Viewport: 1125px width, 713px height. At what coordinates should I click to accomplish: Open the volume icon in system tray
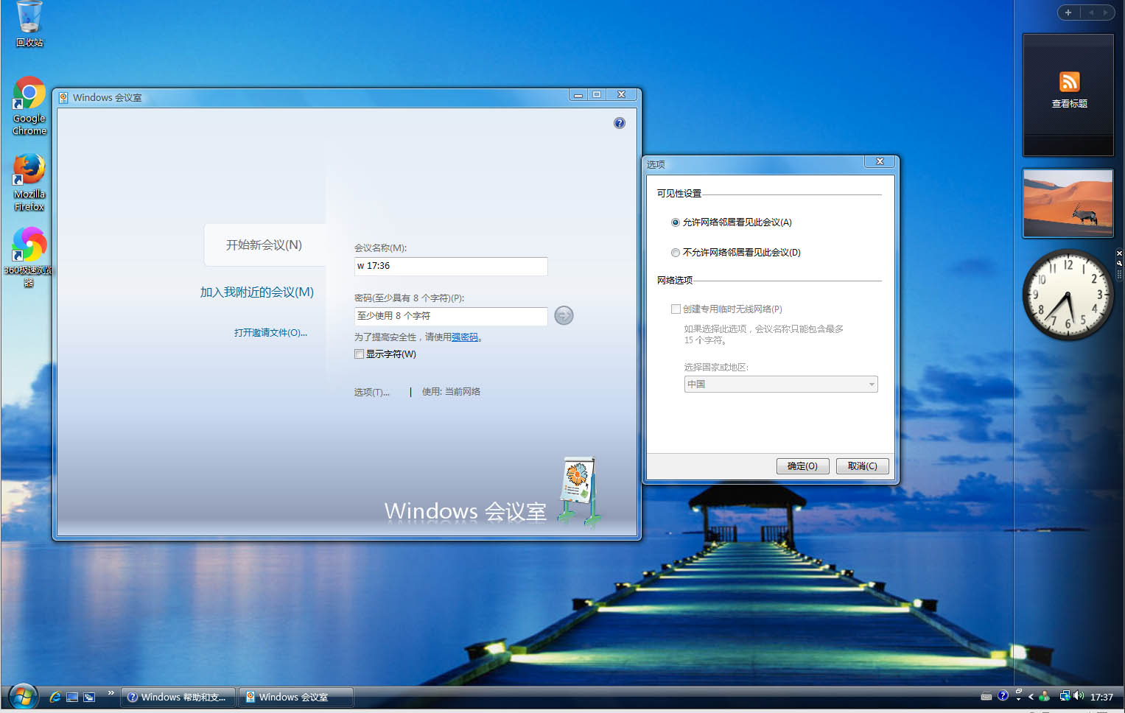1078,696
